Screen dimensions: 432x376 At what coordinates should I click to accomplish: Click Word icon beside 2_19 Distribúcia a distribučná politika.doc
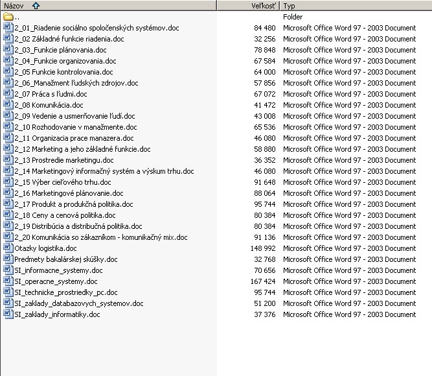coord(8,226)
